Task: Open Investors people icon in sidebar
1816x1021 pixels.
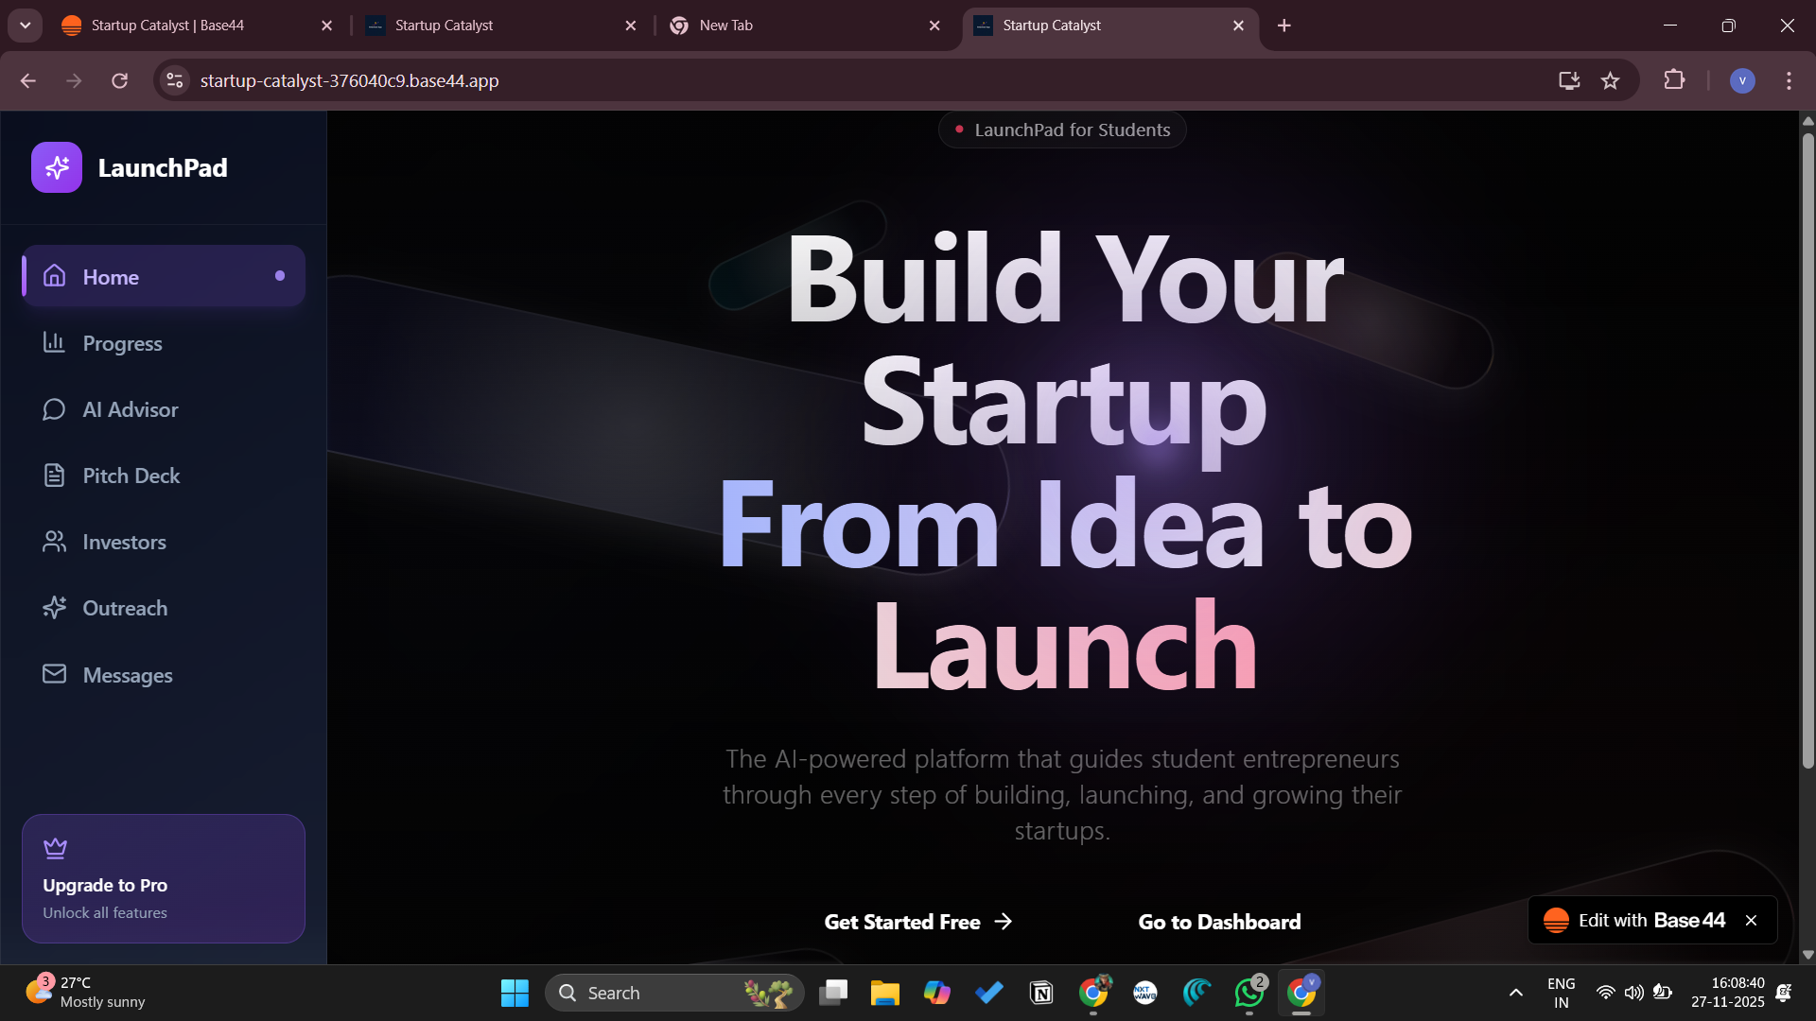Action: [x=54, y=542]
